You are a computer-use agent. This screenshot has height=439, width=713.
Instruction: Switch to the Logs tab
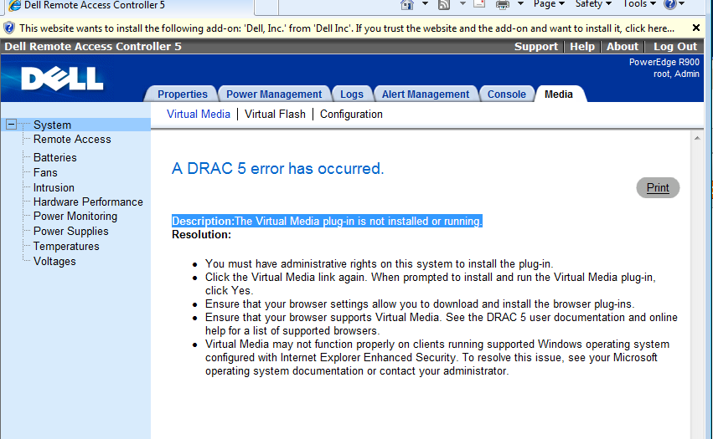[x=352, y=94]
